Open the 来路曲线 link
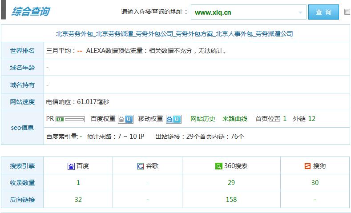351x213 pixels. click(x=235, y=119)
